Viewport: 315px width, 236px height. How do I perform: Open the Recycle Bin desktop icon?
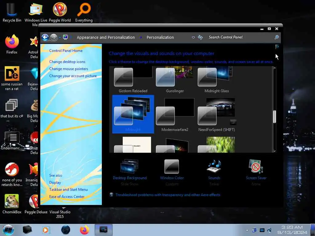pyautogui.click(x=12, y=12)
